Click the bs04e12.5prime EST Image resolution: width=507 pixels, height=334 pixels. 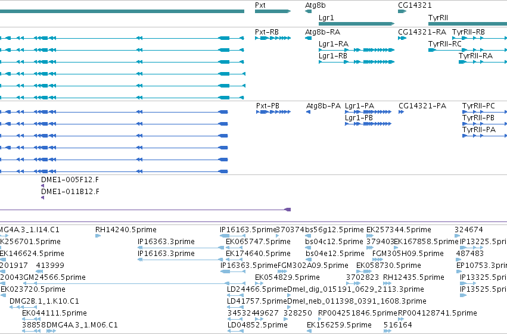308,260
